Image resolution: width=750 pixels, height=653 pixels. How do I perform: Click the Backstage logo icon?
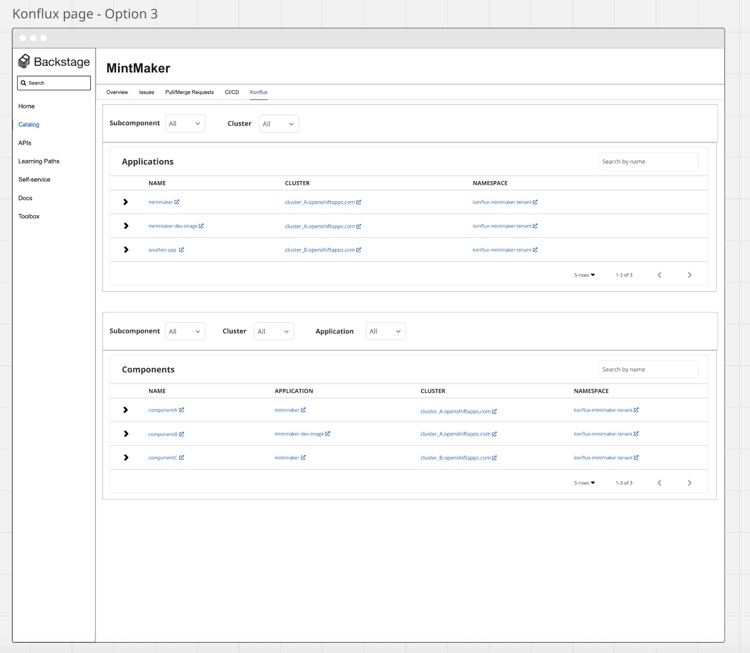coord(24,61)
